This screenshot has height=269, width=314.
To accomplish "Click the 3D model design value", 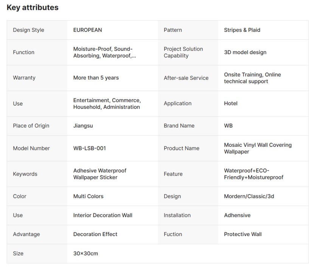I will coord(245,52).
